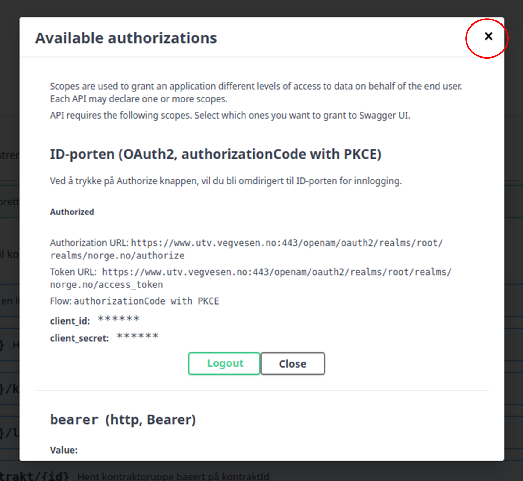
Task: Click the "client_secret:" field label
Action: click(79, 338)
